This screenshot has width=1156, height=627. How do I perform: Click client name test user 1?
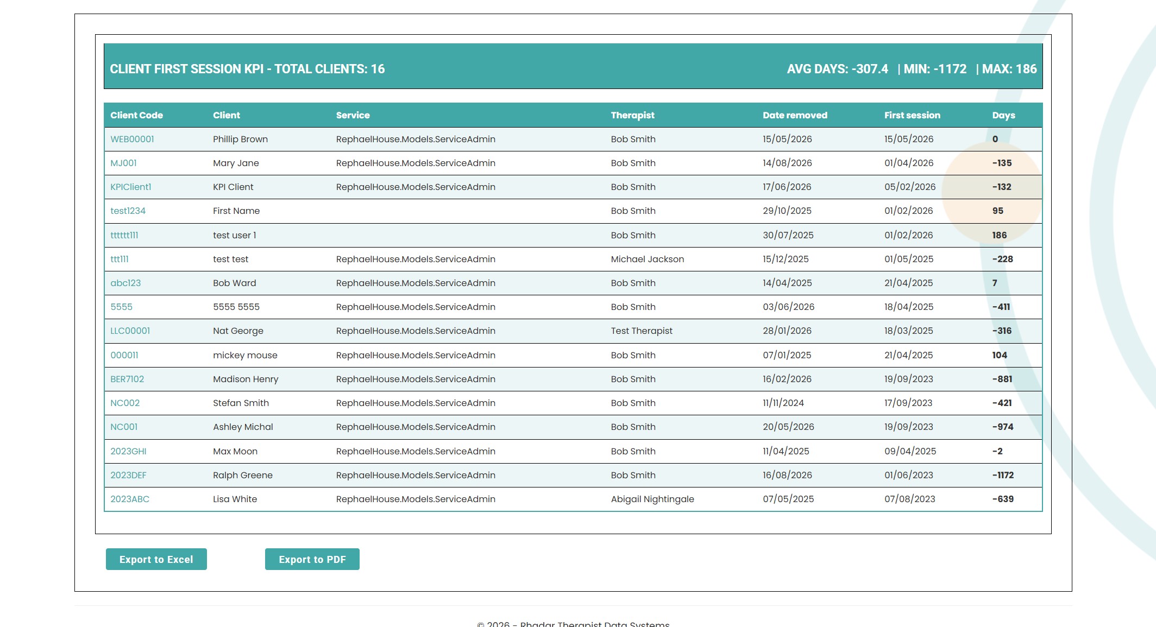tap(234, 235)
